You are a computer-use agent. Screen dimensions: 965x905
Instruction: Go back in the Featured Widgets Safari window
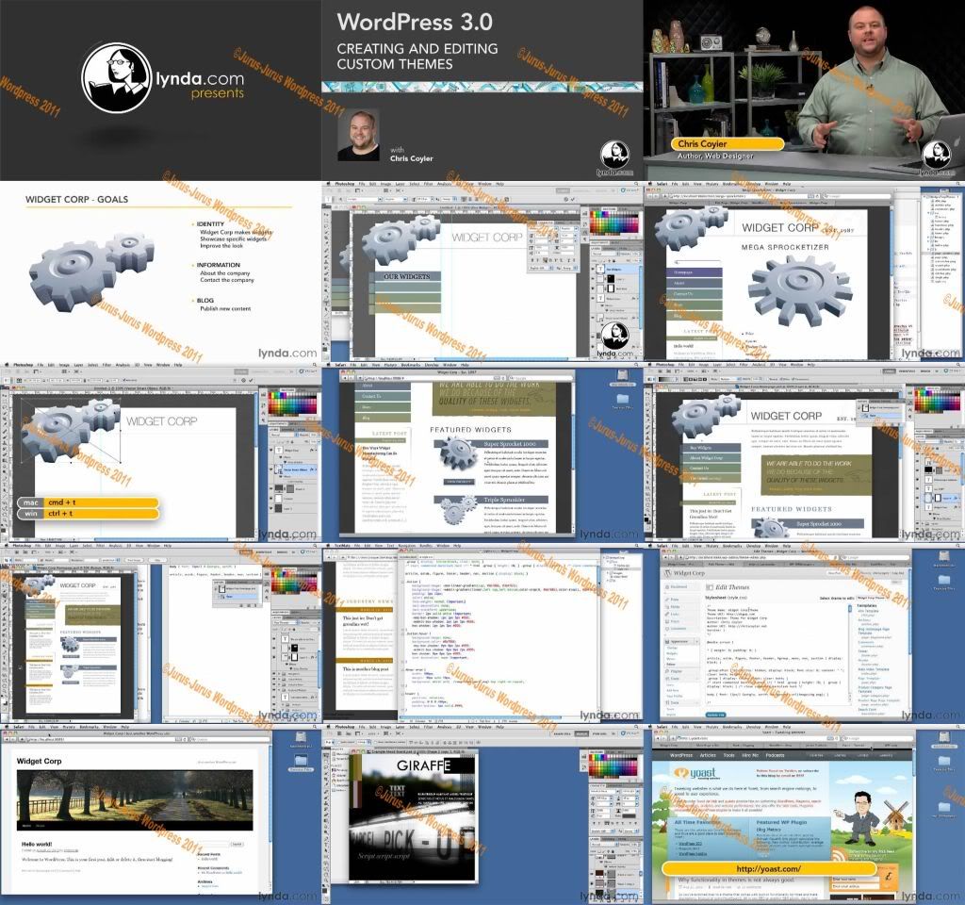[346, 378]
